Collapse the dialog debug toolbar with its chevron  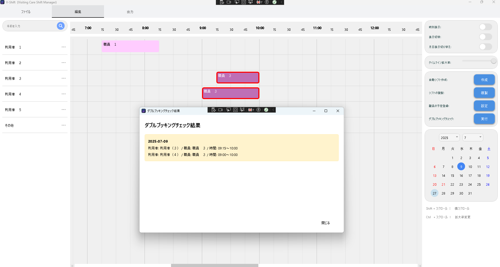[273, 110]
